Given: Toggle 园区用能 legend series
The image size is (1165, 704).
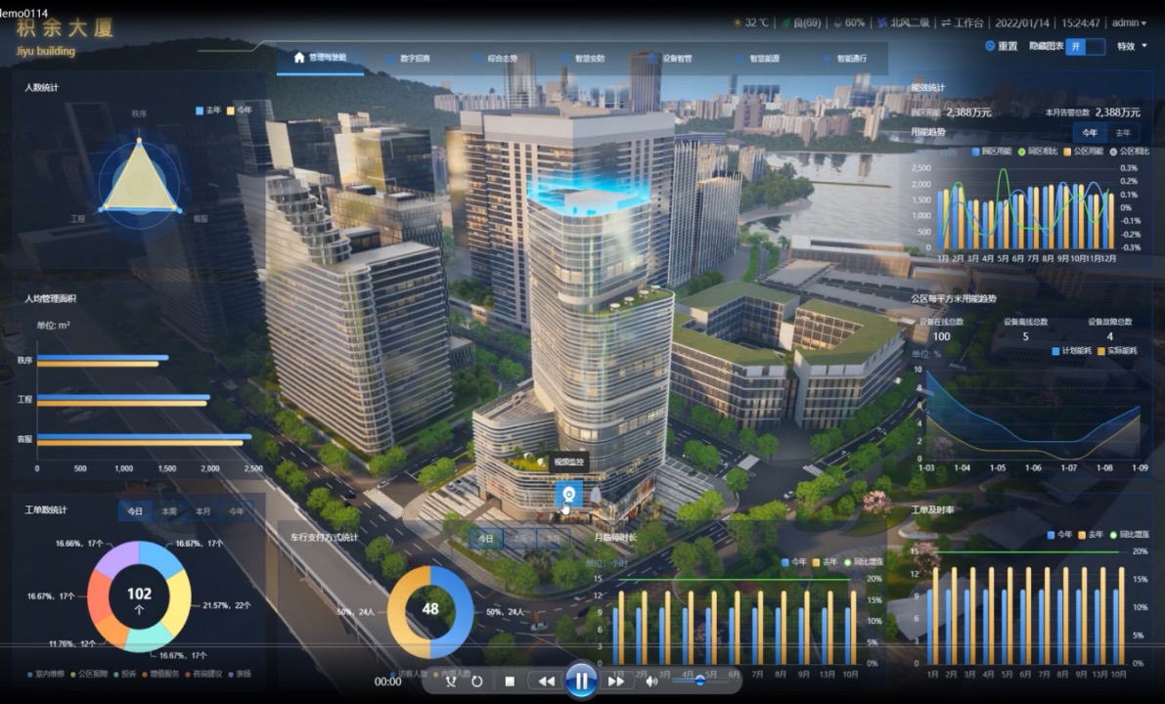Looking at the screenshot, I should point(992,152).
